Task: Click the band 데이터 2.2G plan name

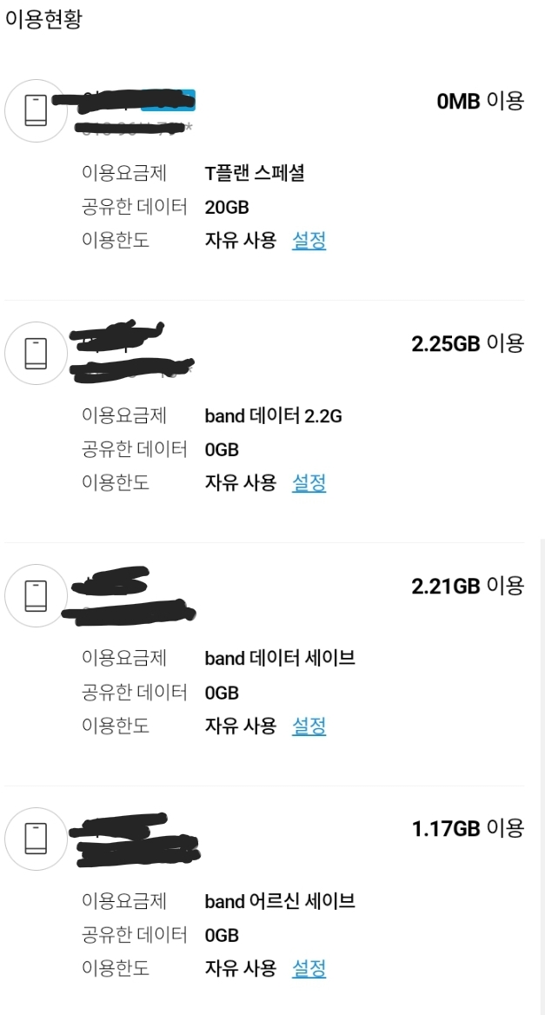Action: coord(273,416)
